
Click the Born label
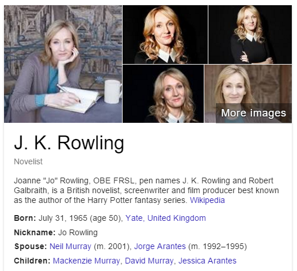25,218
